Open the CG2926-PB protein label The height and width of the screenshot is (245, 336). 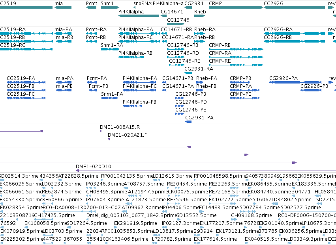coord(314,86)
